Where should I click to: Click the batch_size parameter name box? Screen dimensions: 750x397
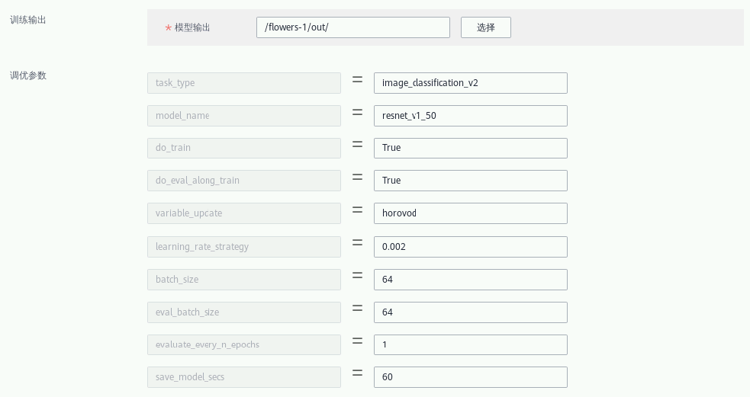click(x=243, y=280)
